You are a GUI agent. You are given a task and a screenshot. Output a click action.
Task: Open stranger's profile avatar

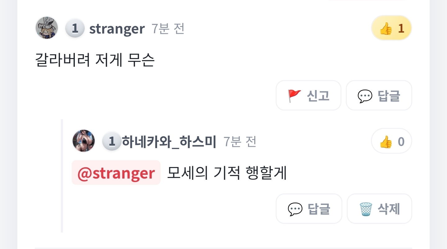(47, 28)
